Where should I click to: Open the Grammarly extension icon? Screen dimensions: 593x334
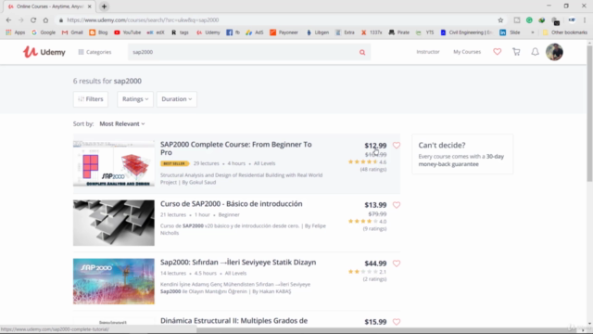click(x=529, y=20)
